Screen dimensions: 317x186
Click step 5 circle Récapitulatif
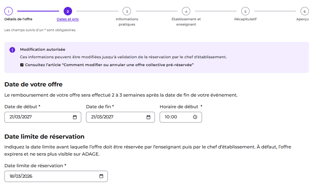[245, 11]
